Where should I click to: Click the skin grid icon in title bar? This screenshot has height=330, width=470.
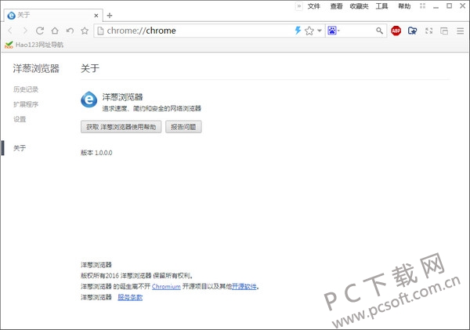423,5
